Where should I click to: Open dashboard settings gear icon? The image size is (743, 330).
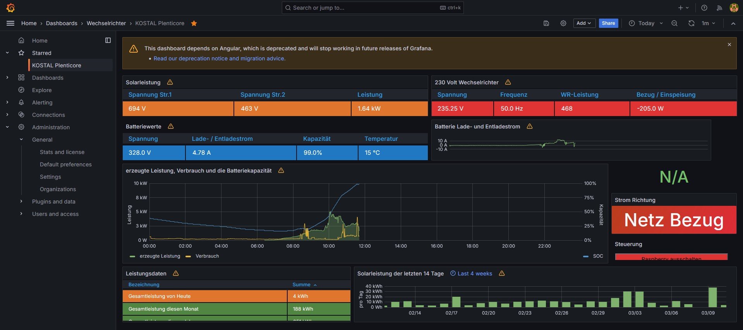(563, 23)
